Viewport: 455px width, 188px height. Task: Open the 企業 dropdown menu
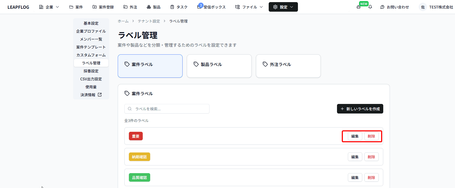click(x=49, y=7)
